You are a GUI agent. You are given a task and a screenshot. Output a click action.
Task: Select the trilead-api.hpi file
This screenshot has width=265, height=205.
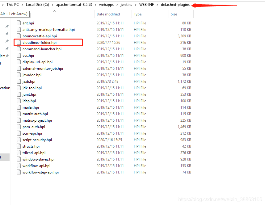[x=34, y=153]
